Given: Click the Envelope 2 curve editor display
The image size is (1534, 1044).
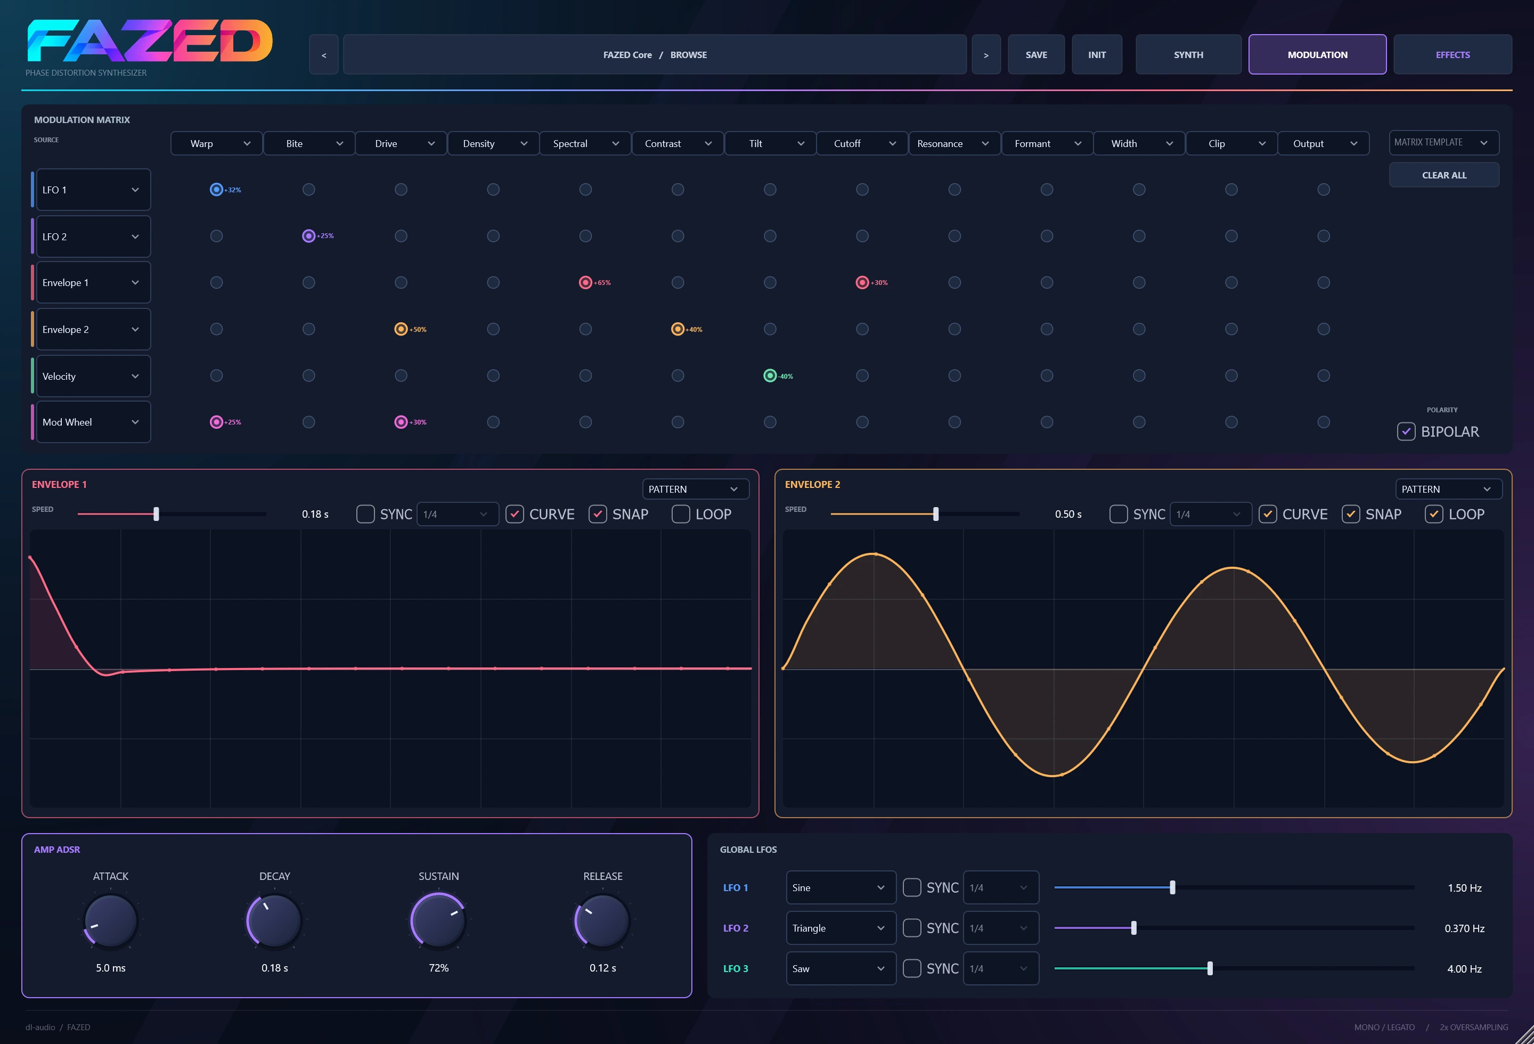Looking at the screenshot, I should tap(1143, 668).
